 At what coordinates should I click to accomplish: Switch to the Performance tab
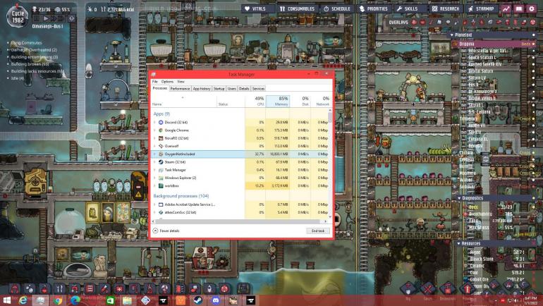(x=180, y=89)
